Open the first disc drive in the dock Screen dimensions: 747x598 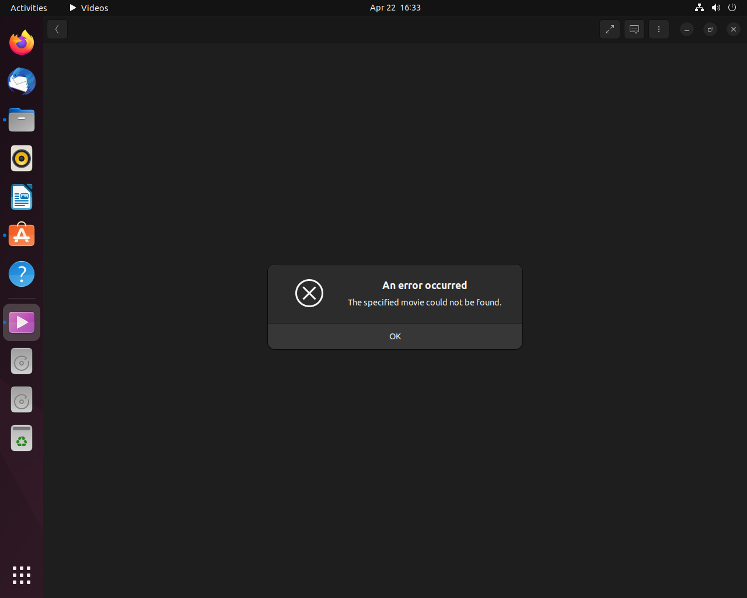click(22, 361)
